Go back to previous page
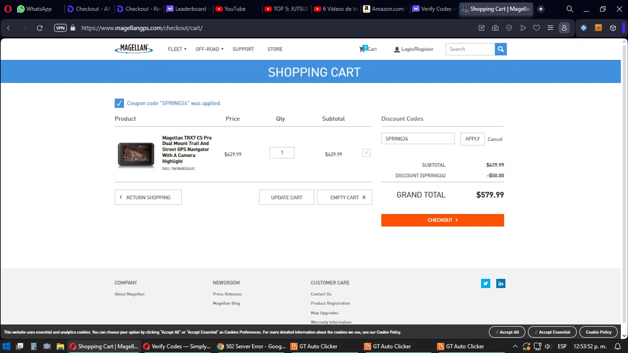The image size is (628, 353). coord(8,28)
